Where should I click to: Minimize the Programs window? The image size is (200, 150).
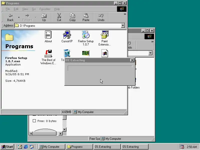coord(116,3)
